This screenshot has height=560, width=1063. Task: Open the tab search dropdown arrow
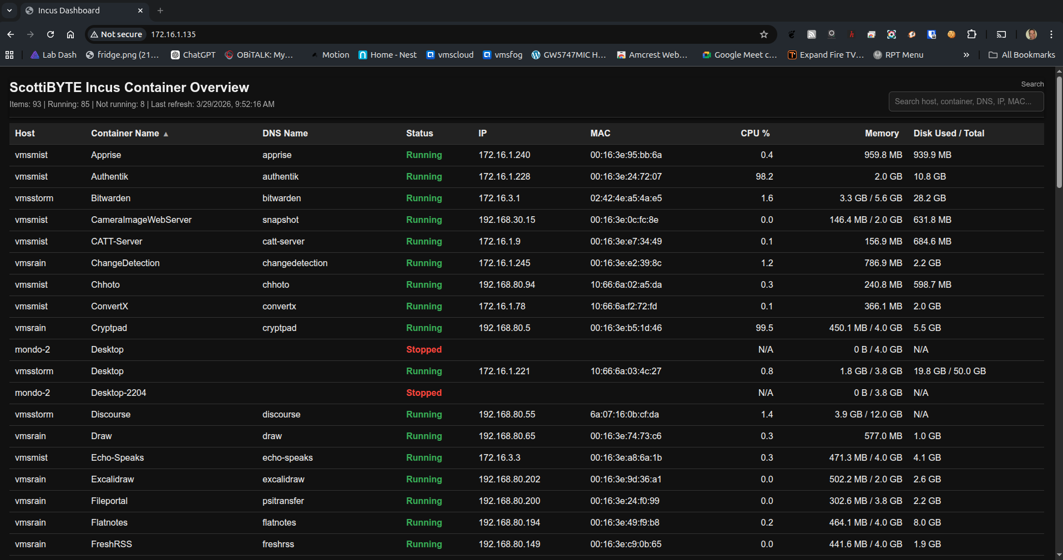9,11
